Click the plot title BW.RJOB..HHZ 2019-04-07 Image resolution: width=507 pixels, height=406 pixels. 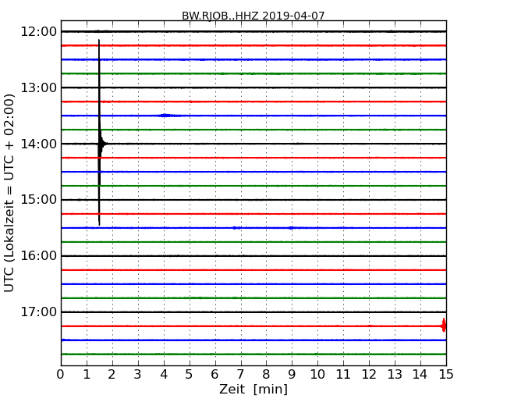click(x=253, y=16)
